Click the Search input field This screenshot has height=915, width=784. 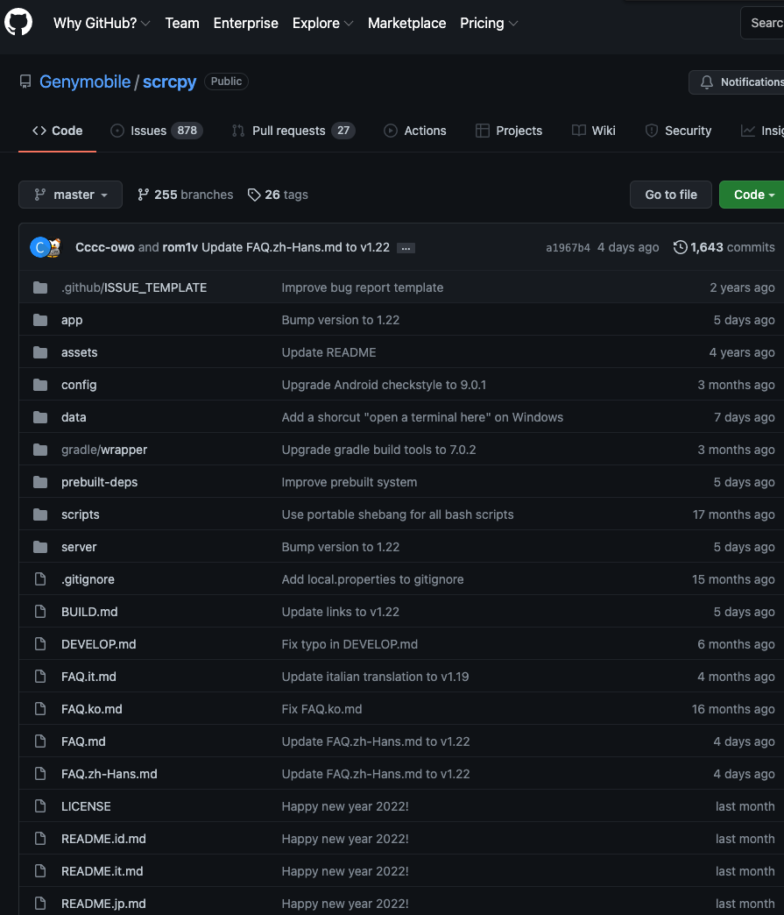coord(762,23)
